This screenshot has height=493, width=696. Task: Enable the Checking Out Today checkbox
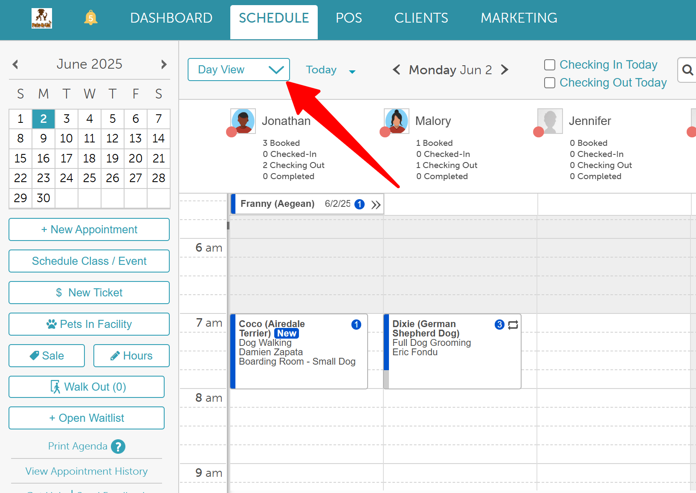point(550,83)
